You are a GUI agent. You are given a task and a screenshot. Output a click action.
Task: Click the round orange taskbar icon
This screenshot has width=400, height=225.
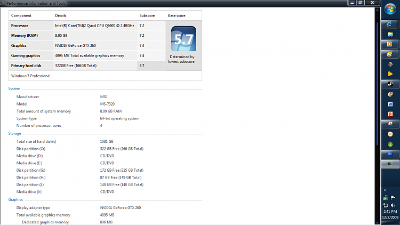(390, 134)
